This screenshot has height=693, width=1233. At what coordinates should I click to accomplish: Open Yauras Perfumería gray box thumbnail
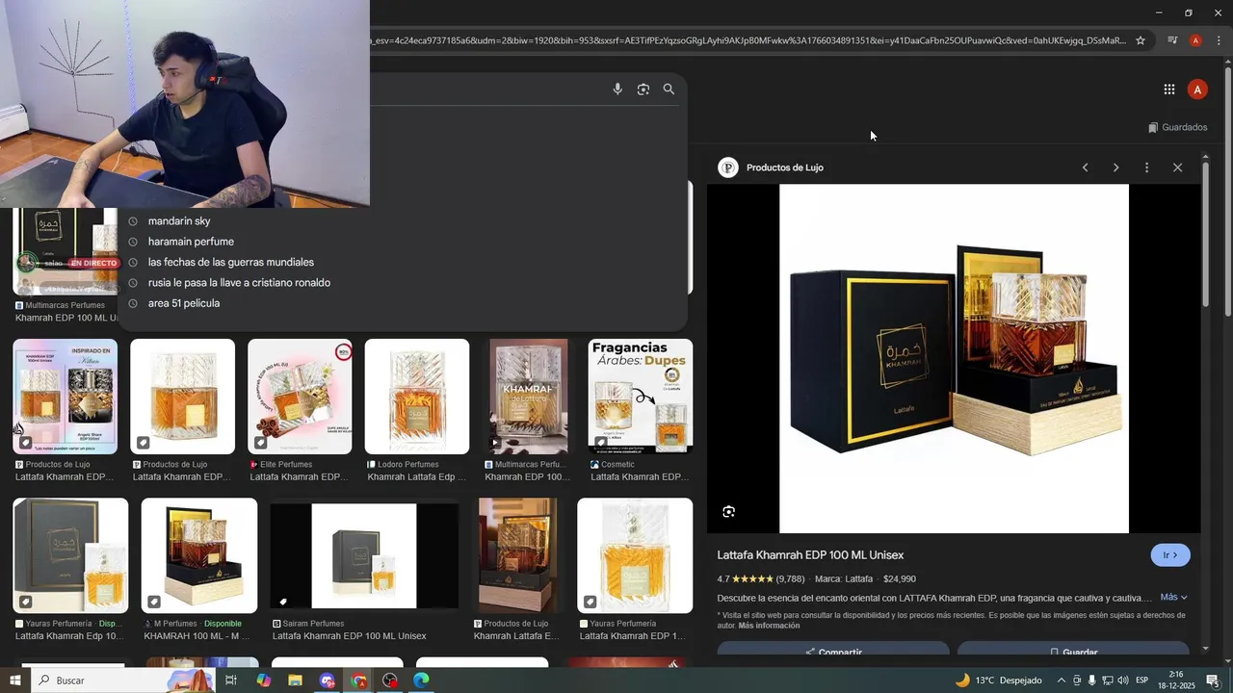click(x=70, y=555)
